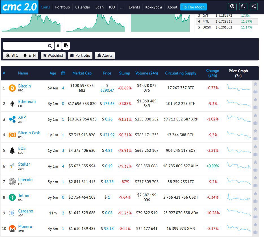Switch prices to ETH
The width and height of the screenshot is (264, 237).
[x=29, y=56]
